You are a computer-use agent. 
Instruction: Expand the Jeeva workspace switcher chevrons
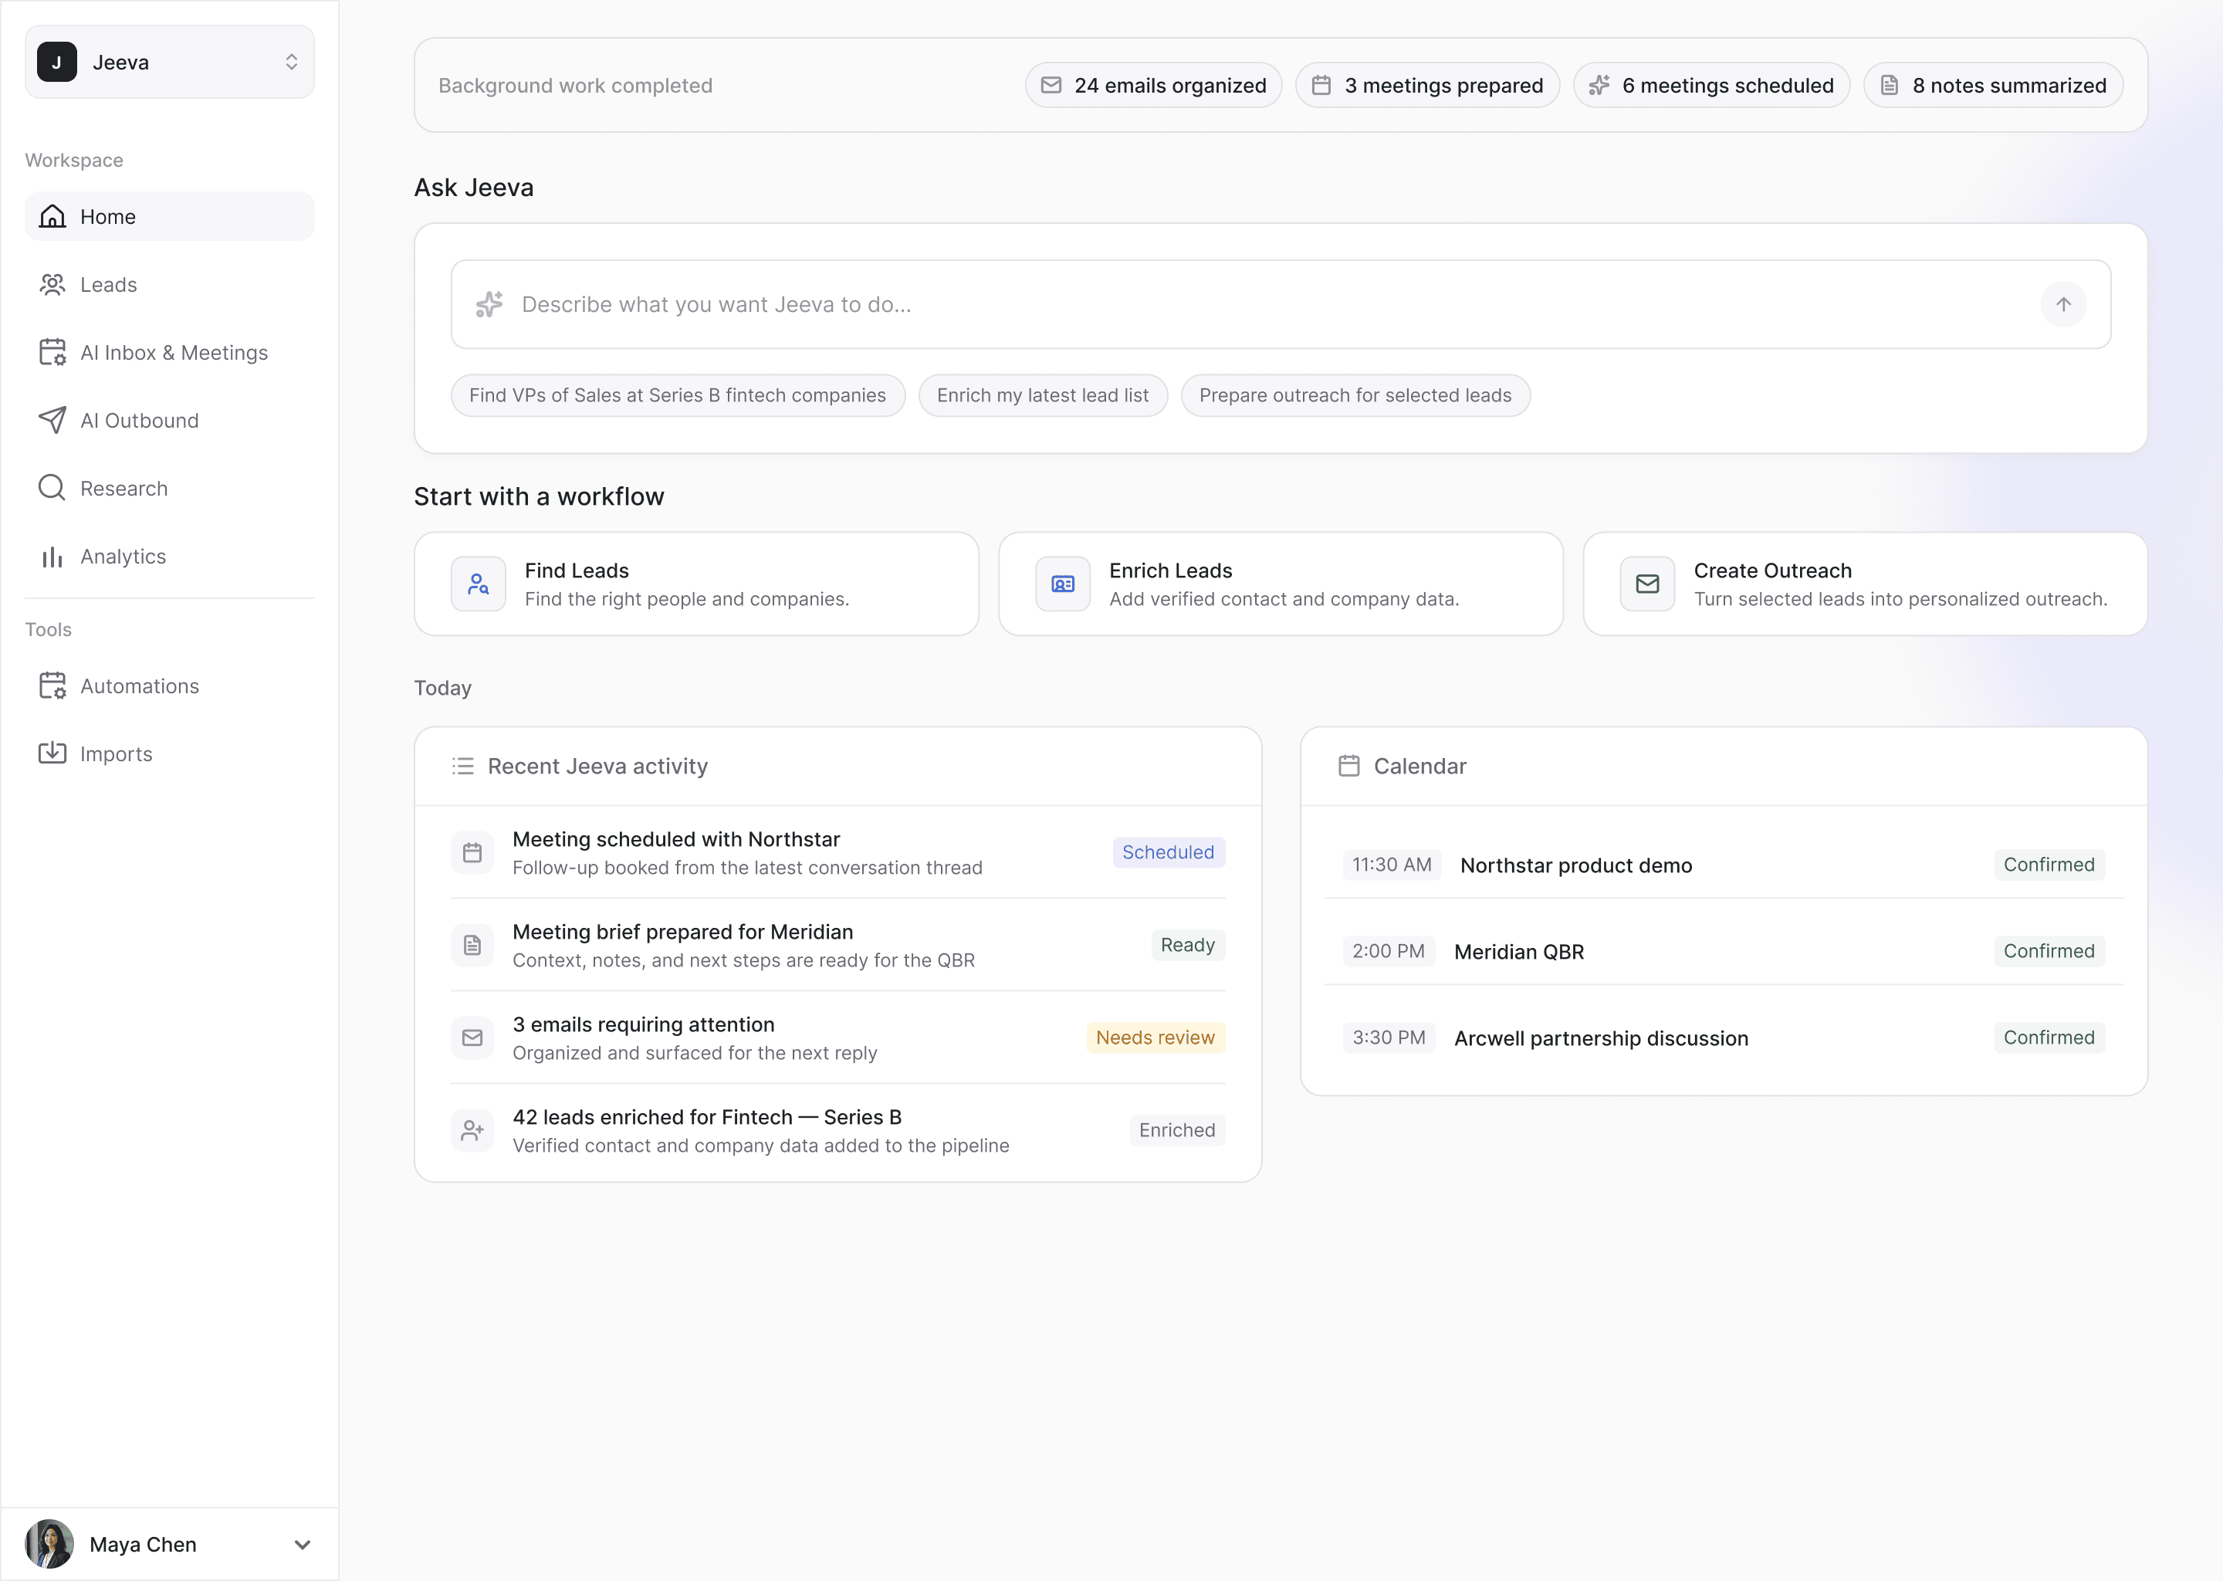(291, 63)
